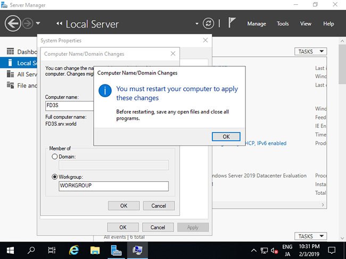This screenshot has height=259, width=346.
Task: Click OK in Computer Name/Domain Changes dialog
Action: click(123, 206)
